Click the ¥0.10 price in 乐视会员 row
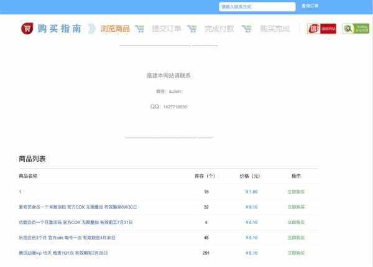Viewport: 373px width, 267px height. tap(252, 238)
